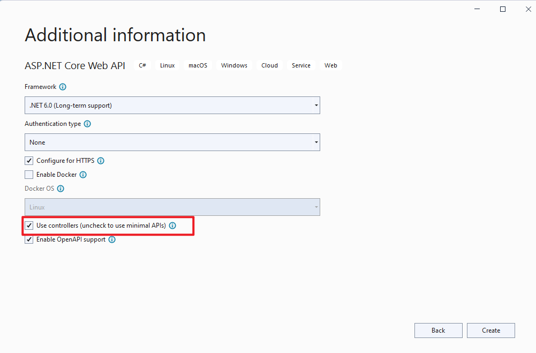
Task: Check the Enable Docker checkbox
Action: click(29, 175)
